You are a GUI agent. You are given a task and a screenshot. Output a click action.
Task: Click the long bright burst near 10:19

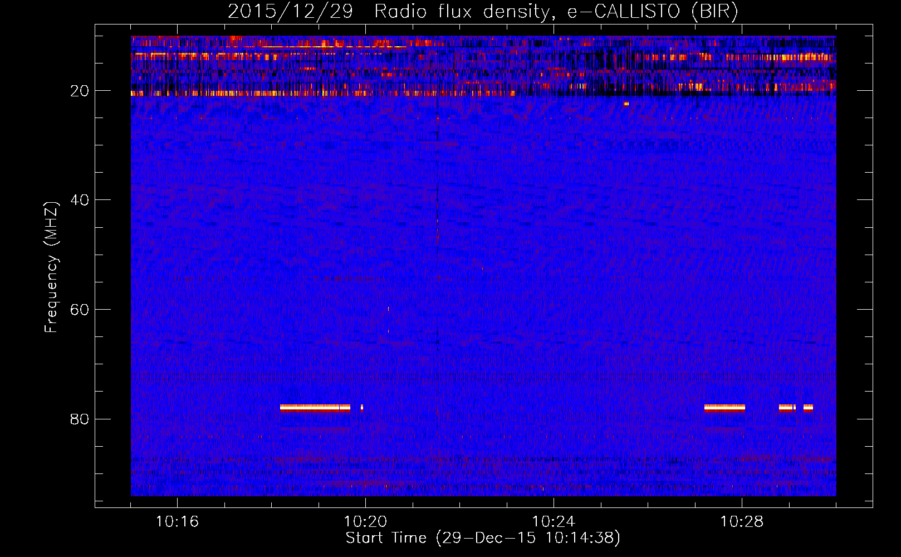click(x=315, y=408)
